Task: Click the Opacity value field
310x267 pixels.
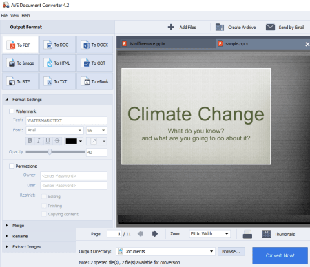Action: (96, 152)
